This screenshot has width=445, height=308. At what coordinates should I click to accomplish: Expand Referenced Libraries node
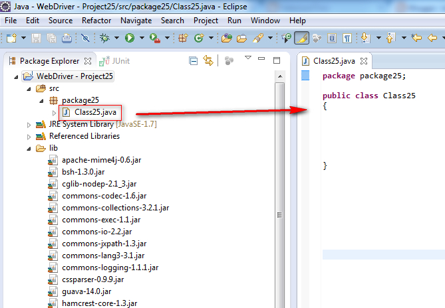tap(29, 137)
